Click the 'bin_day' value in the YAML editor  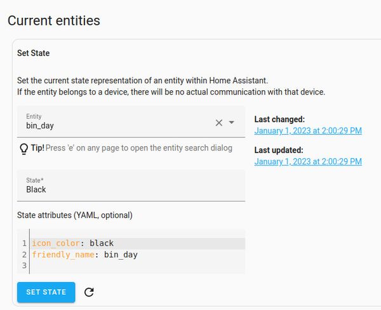pyautogui.click(x=121, y=255)
